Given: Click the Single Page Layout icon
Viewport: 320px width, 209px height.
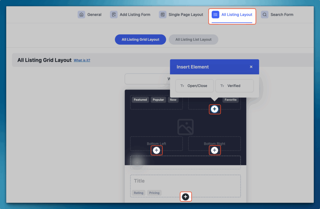Looking at the screenshot, I should 162,15.
